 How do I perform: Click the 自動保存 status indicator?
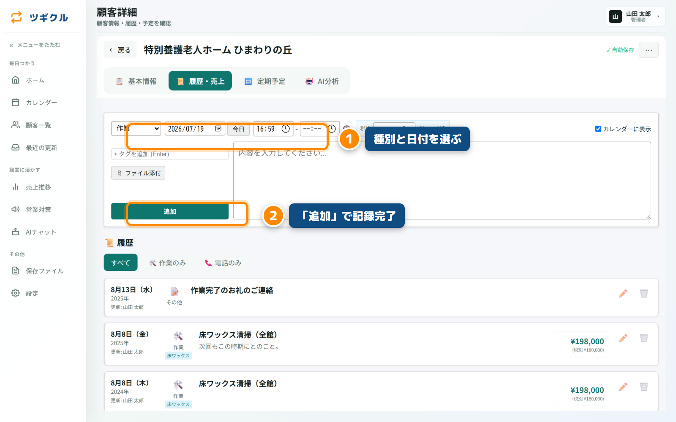click(x=620, y=50)
